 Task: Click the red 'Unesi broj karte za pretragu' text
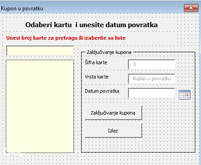pos(66,38)
